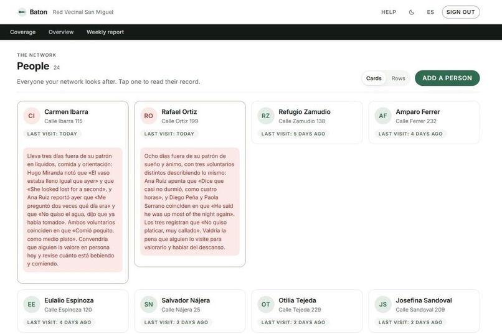Click The Network section label
The height and width of the screenshot is (334, 502).
[37, 55]
